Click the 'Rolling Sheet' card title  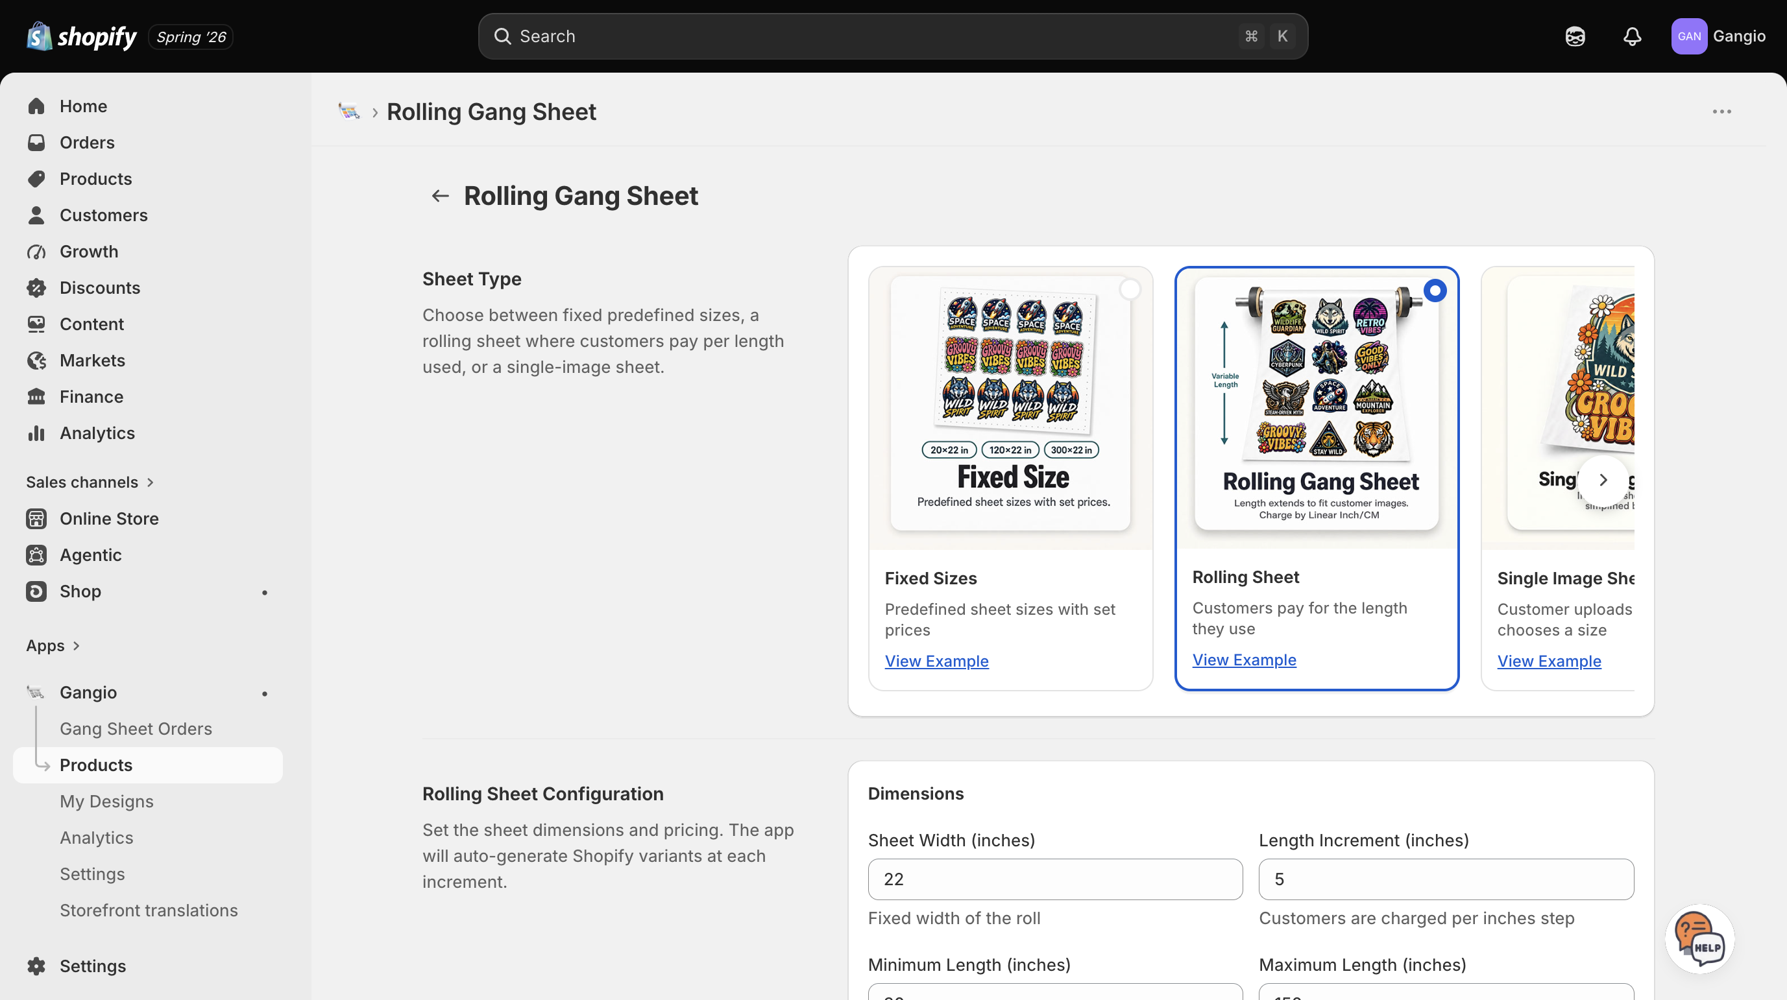click(x=1245, y=577)
